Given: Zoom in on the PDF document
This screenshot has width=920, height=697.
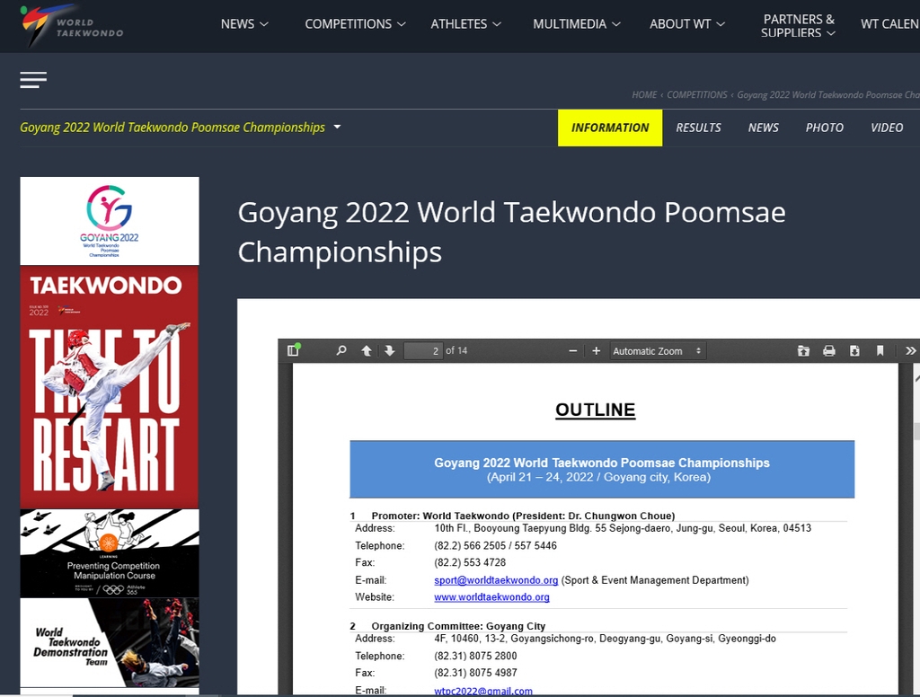Looking at the screenshot, I should (596, 350).
